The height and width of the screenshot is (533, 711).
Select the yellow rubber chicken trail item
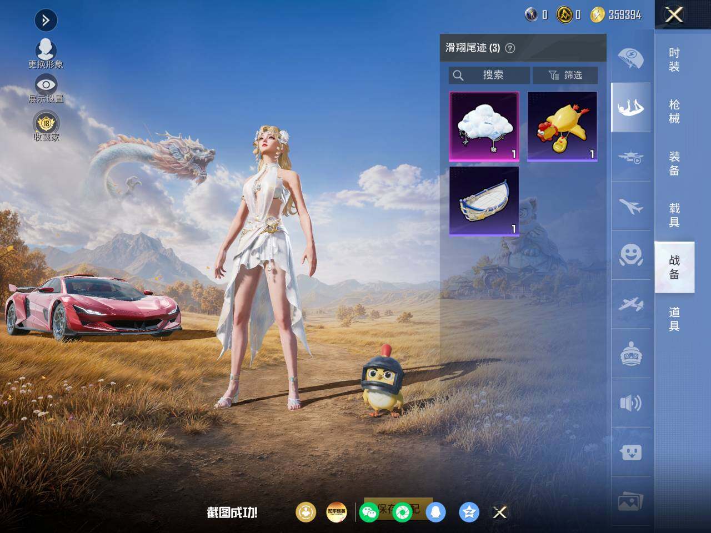562,127
